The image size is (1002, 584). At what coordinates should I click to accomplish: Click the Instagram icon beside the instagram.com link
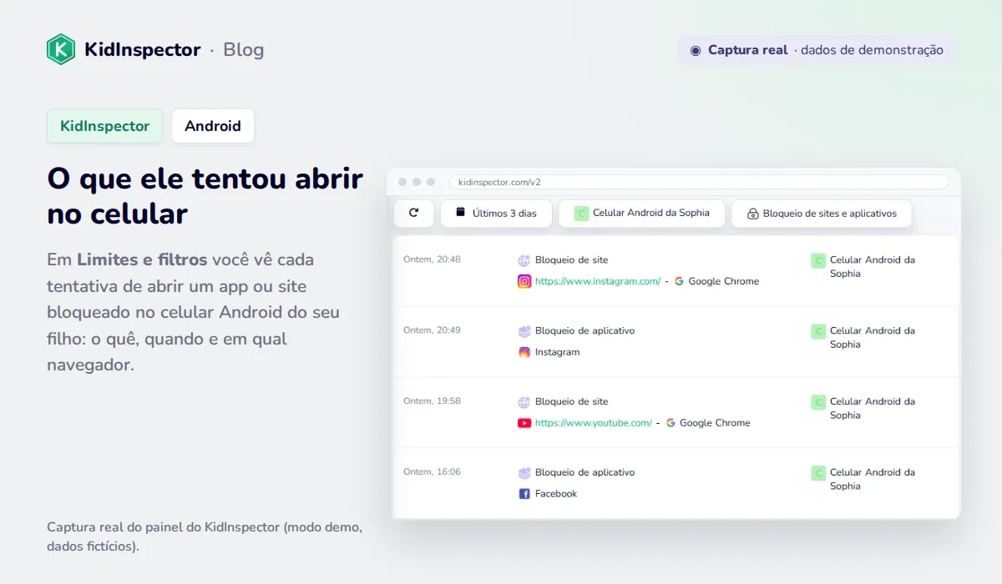click(x=524, y=281)
